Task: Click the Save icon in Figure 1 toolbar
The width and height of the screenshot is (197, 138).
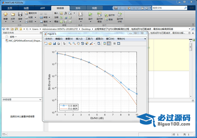Action: click(x=54, y=44)
